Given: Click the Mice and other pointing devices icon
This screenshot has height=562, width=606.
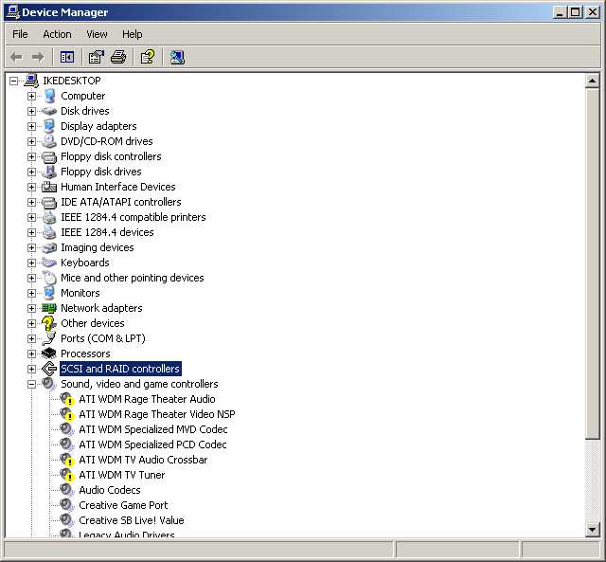Looking at the screenshot, I should pyautogui.click(x=49, y=278).
